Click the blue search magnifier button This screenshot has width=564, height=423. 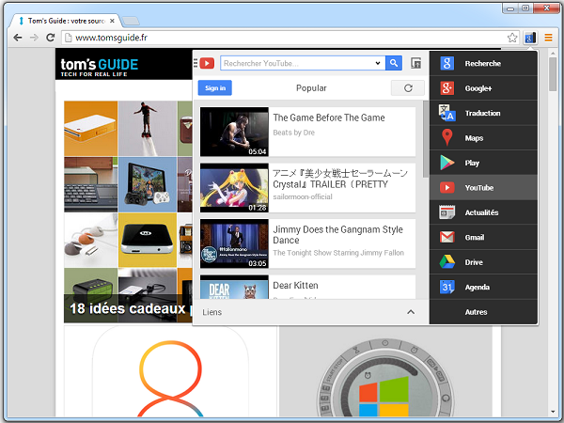pyautogui.click(x=394, y=63)
